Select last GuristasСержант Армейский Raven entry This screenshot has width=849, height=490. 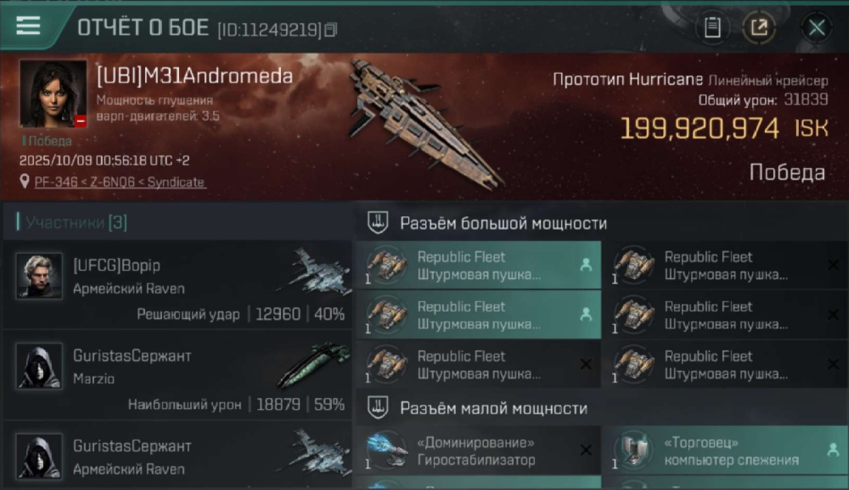178,455
